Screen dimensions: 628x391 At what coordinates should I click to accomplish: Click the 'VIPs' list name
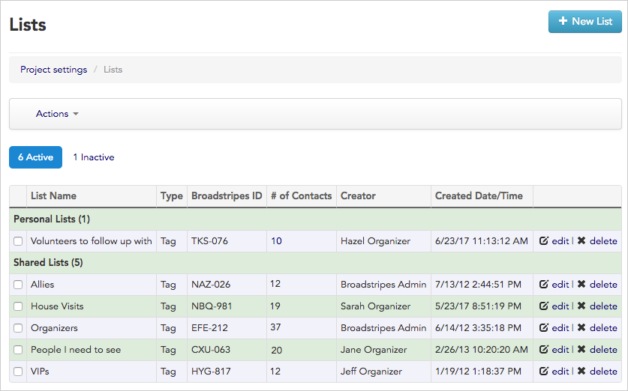click(40, 372)
